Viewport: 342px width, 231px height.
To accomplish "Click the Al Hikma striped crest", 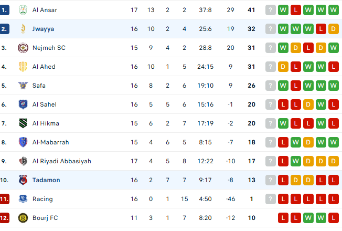I will pyautogui.click(x=23, y=123).
